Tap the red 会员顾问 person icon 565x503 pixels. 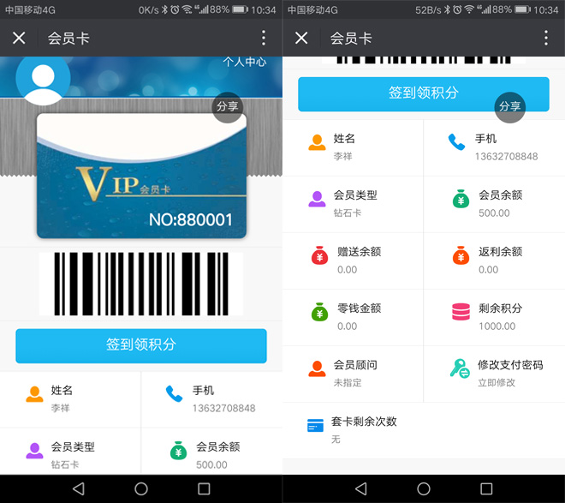[x=317, y=368]
